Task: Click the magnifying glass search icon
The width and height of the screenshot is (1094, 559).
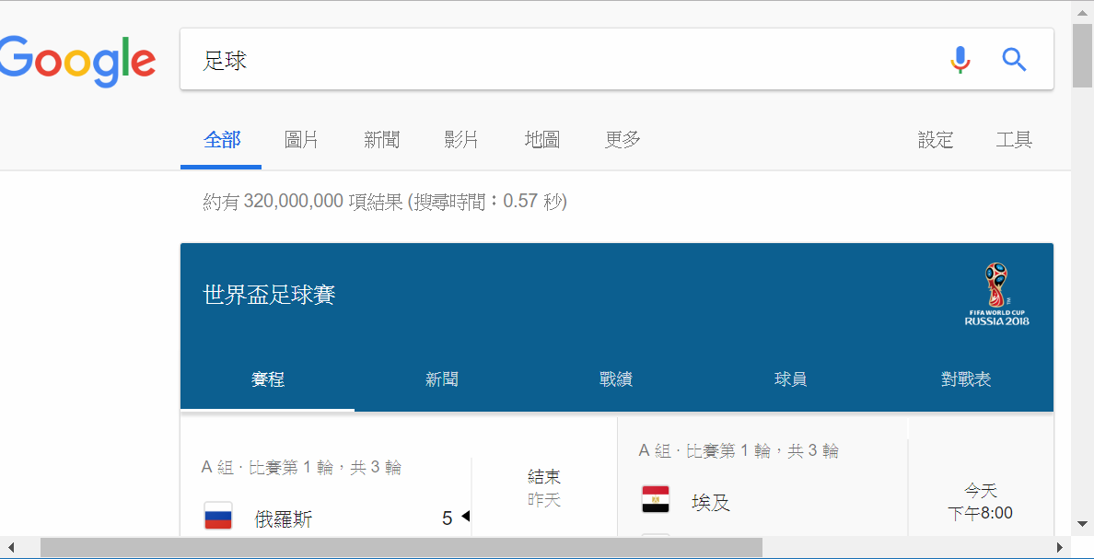Action: point(1014,60)
